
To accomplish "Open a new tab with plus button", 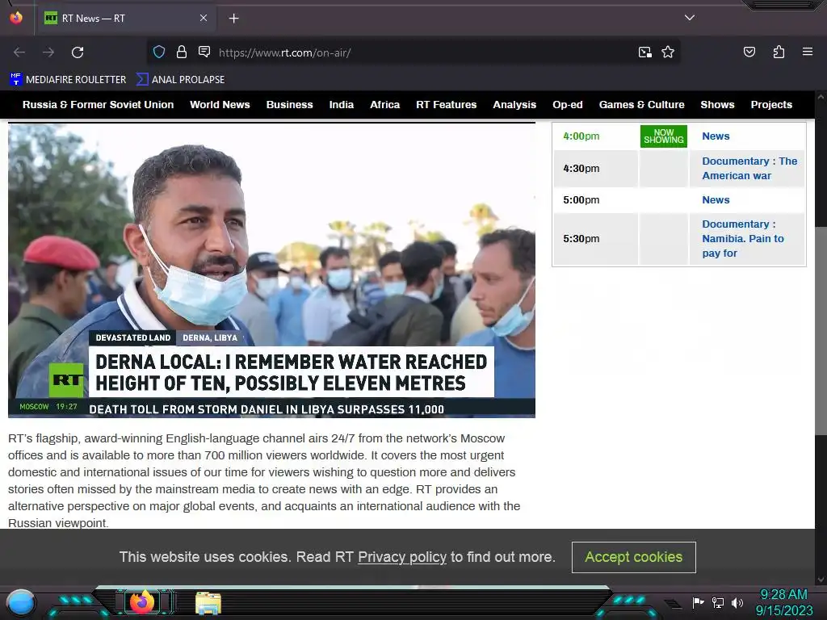I will (233, 19).
